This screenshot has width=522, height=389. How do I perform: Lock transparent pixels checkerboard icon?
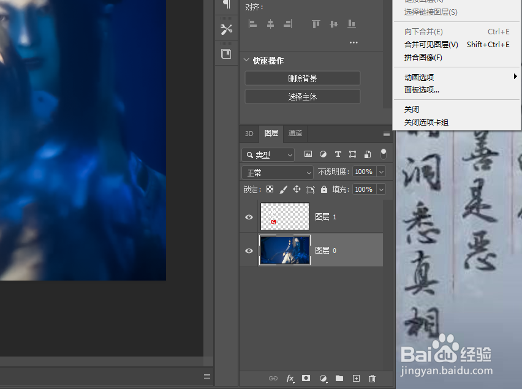(270, 189)
